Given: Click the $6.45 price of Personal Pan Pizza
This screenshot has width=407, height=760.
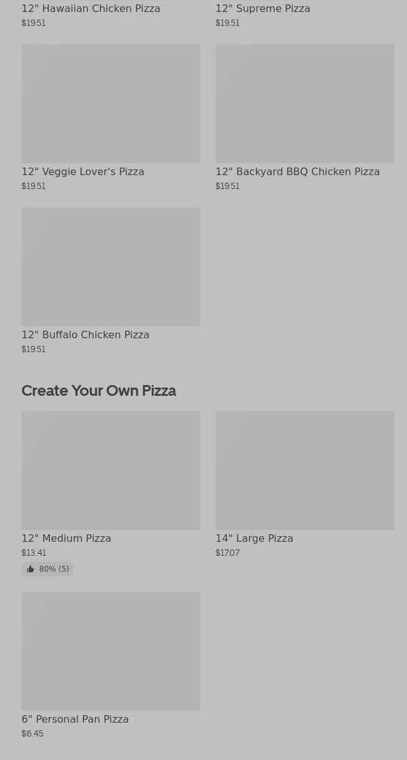Looking at the screenshot, I should click(33, 734).
